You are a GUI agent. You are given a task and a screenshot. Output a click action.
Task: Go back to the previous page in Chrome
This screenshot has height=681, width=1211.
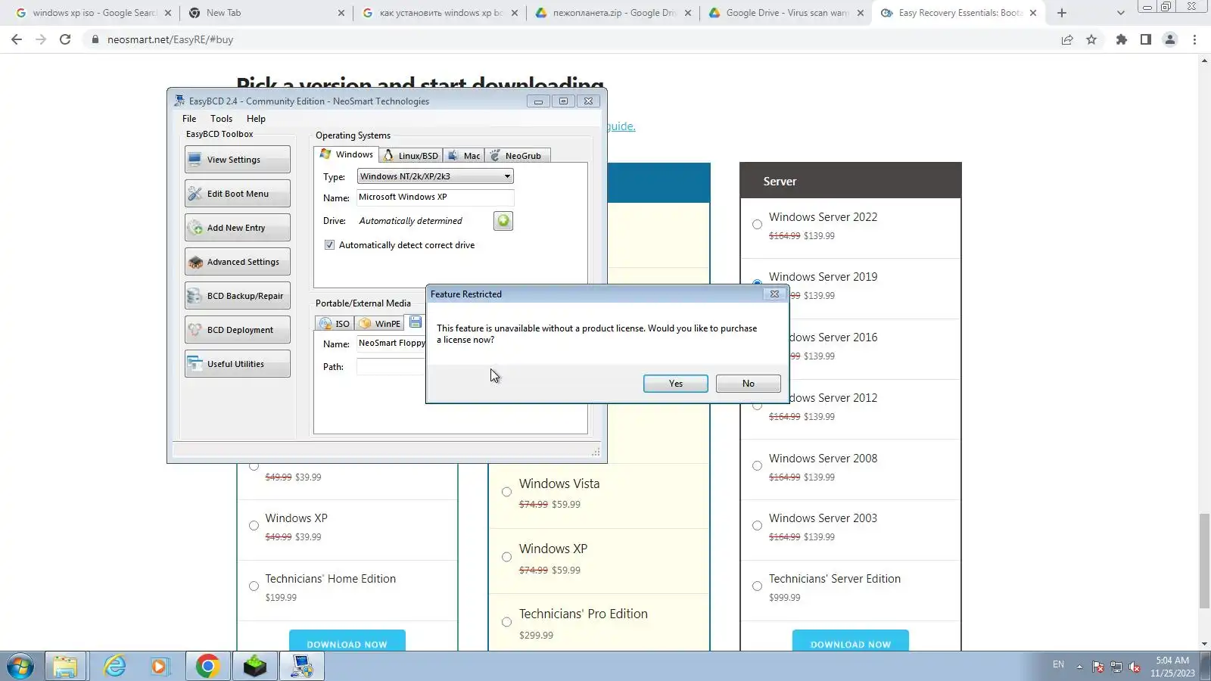tap(17, 39)
